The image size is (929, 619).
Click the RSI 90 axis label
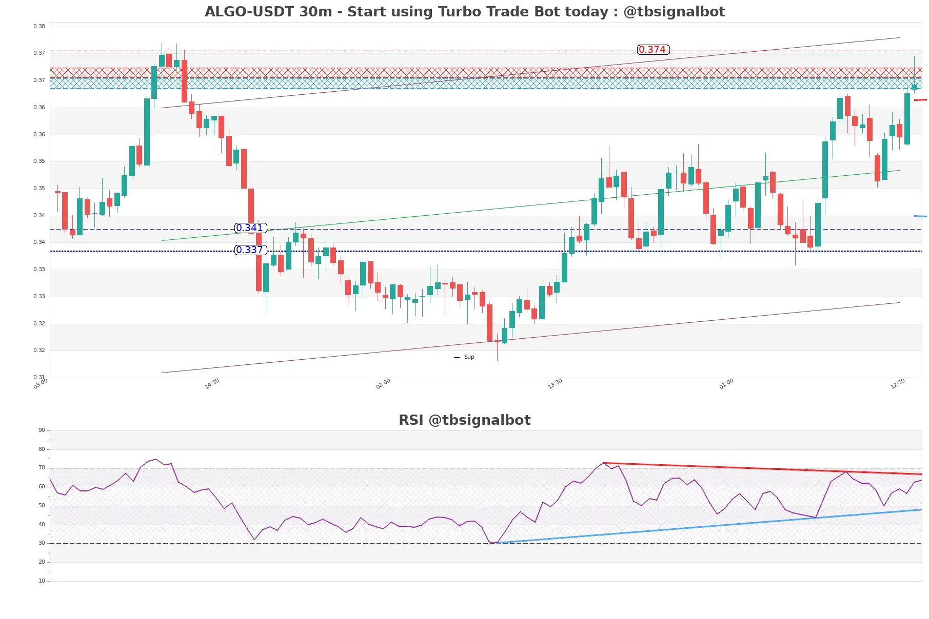[x=42, y=430]
